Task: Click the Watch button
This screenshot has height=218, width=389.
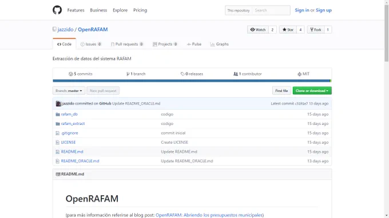Action: click(258, 30)
